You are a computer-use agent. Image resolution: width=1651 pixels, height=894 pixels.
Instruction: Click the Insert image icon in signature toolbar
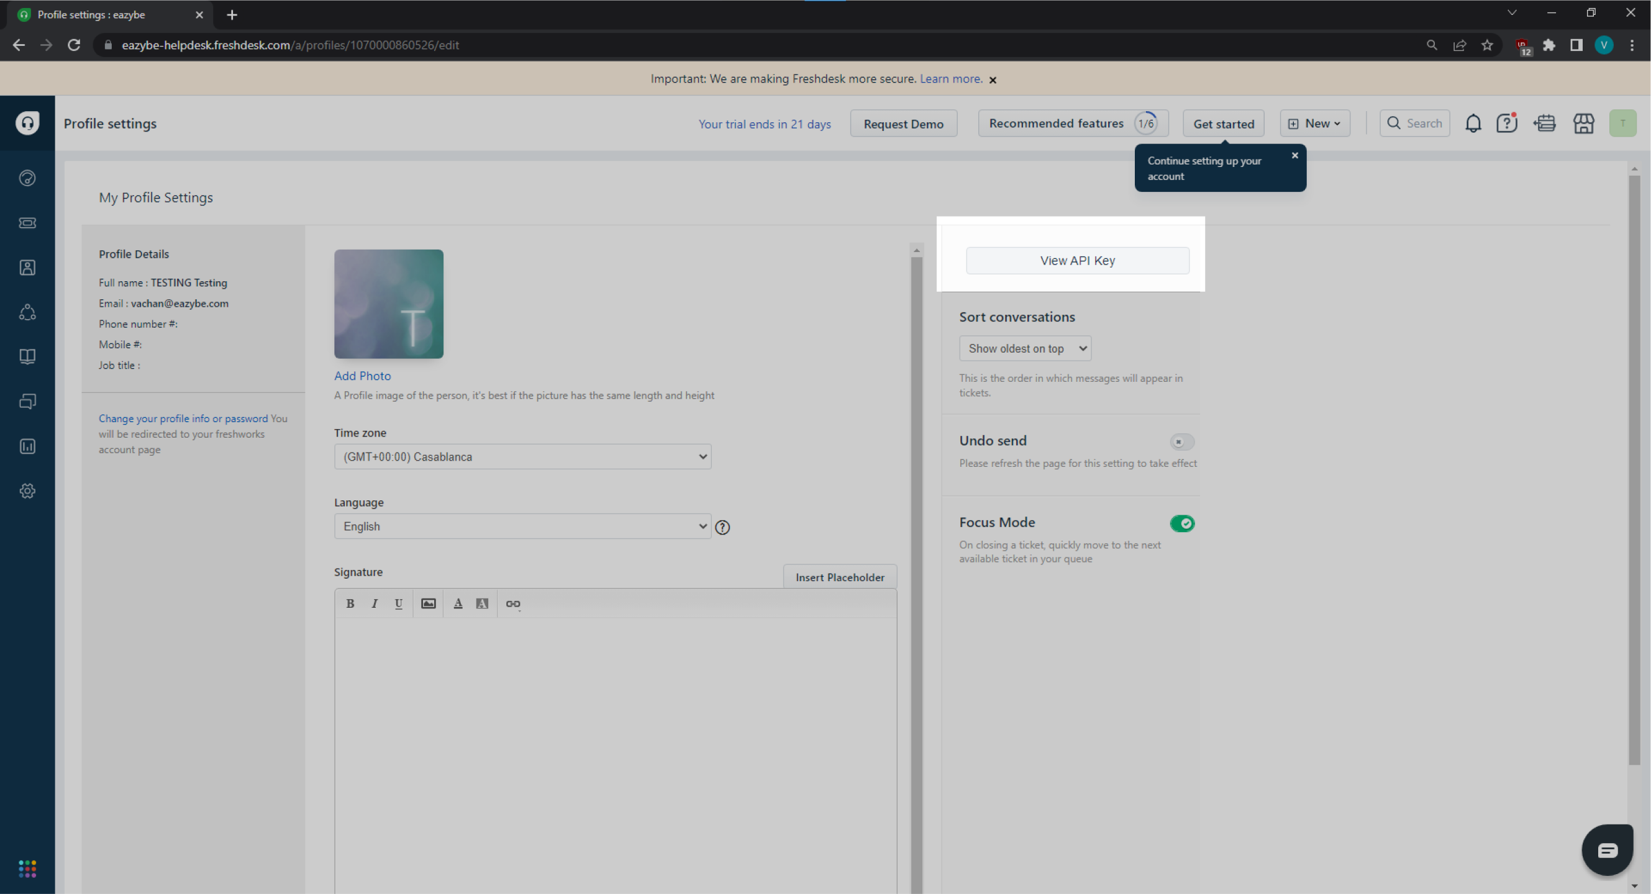[428, 604]
